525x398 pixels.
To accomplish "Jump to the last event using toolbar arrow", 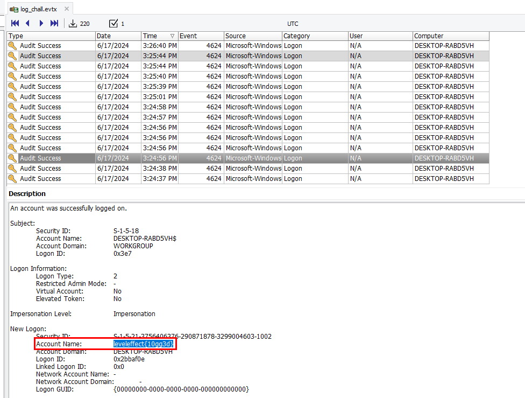I will 54,23.
